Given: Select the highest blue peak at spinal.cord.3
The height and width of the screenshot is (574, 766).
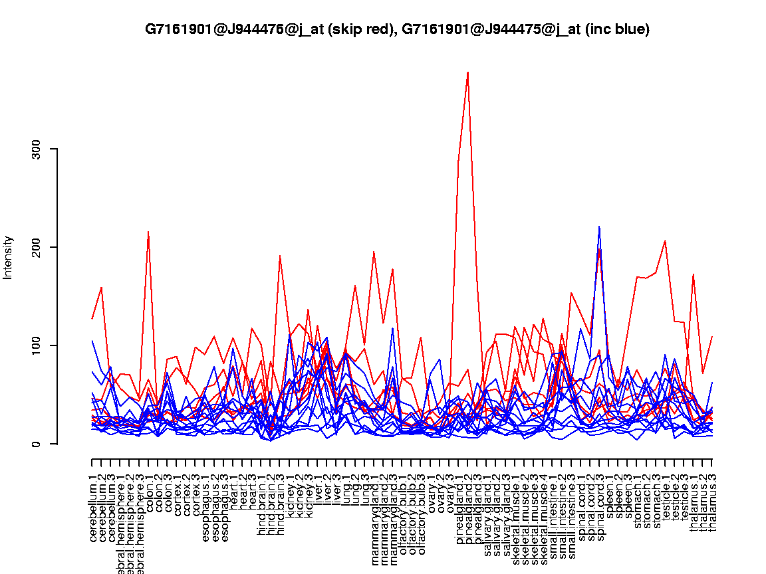Looking at the screenshot, I should [x=599, y=227].
